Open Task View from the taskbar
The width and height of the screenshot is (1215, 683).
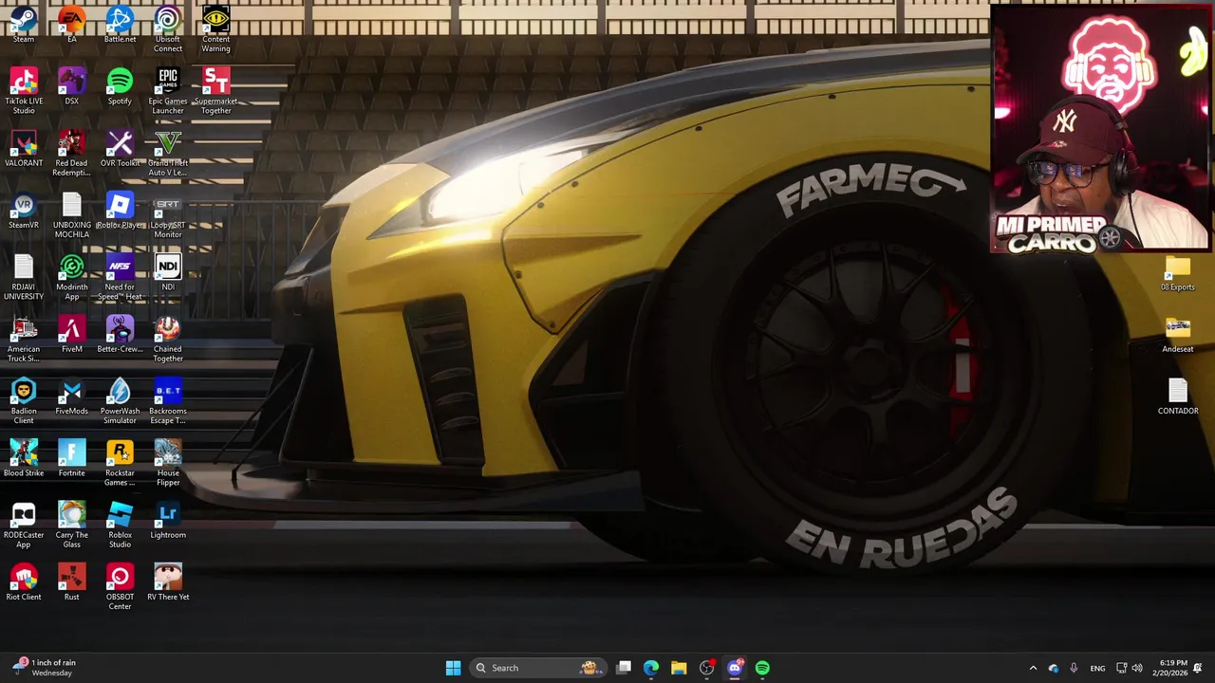pos(624,668)
